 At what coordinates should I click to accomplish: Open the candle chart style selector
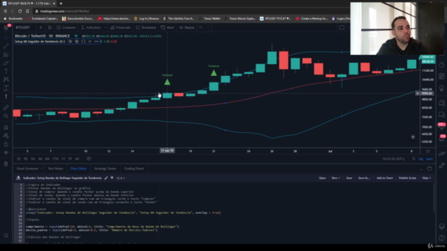(50, 28)
